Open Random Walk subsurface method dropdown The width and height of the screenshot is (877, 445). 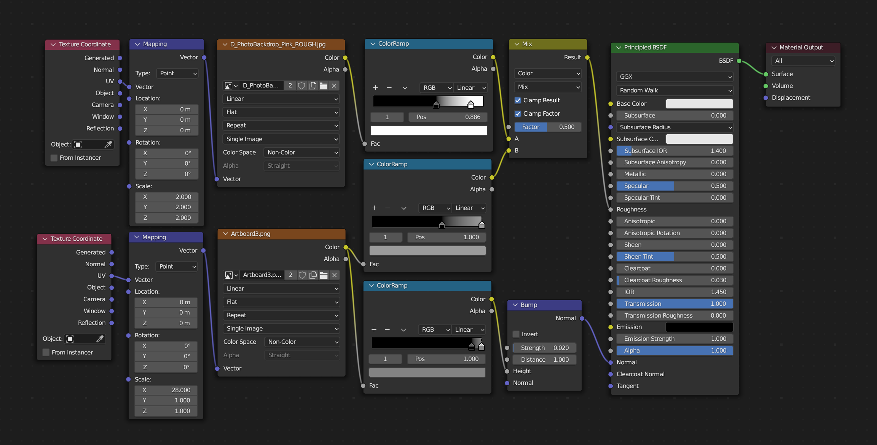point(674,91)
